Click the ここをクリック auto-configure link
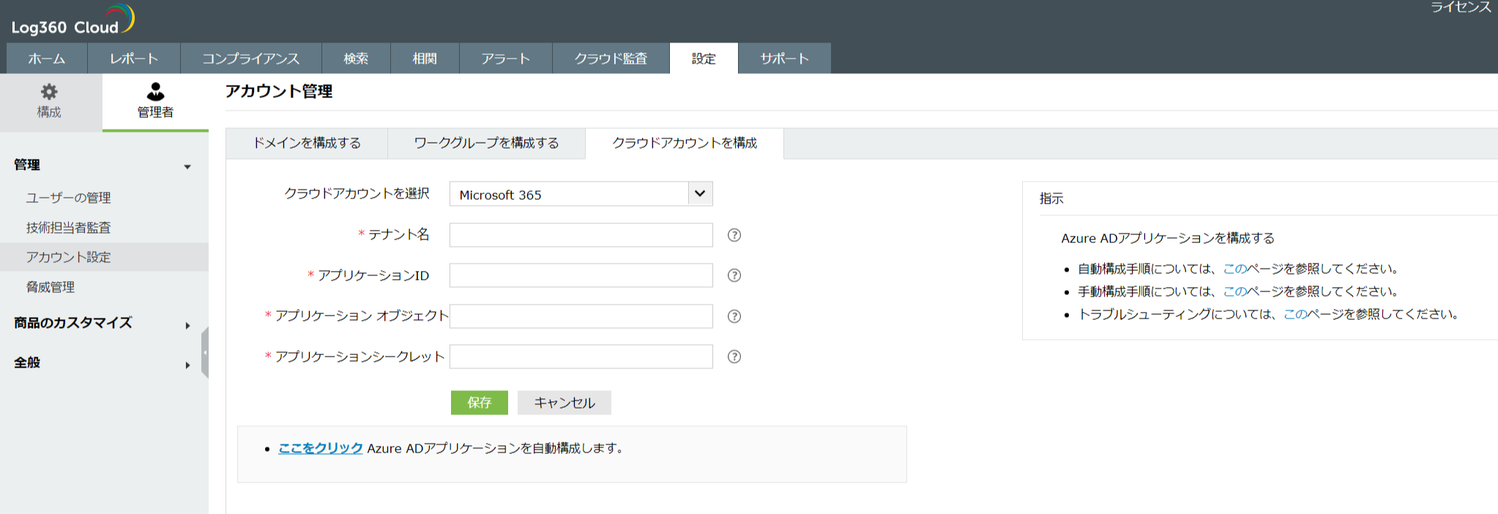The width and height of the screenshot is (1498, 514). [x=321, y=448]
